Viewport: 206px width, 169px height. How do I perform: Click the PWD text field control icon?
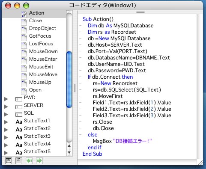coord(19,99)
